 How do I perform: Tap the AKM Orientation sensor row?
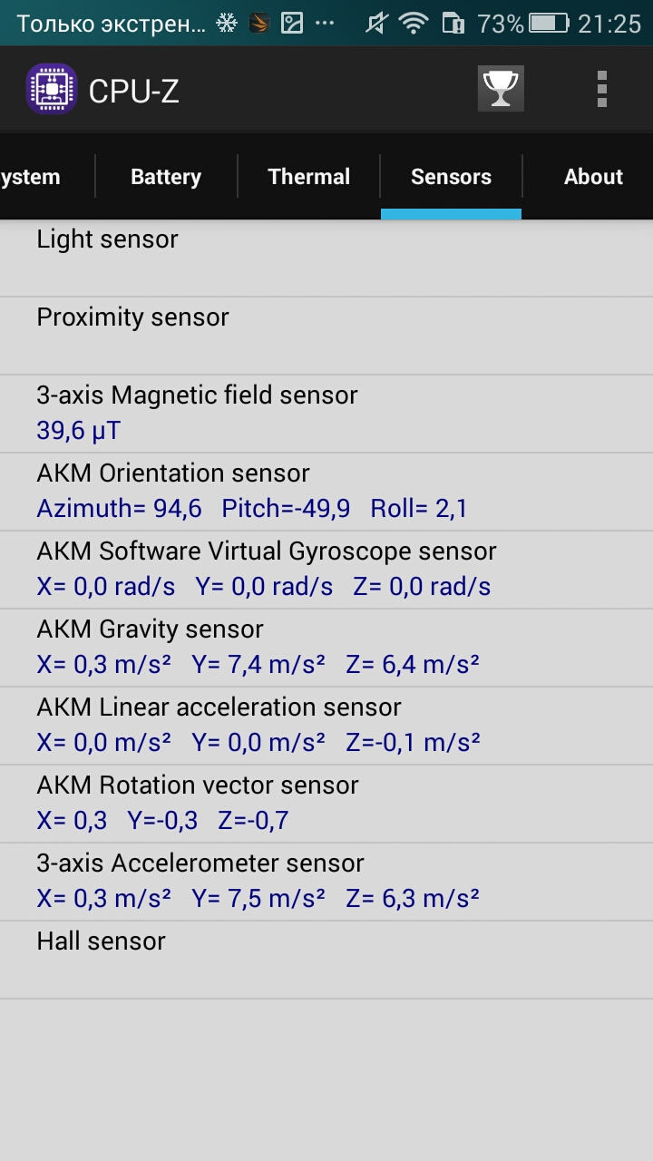pos(326,492)
